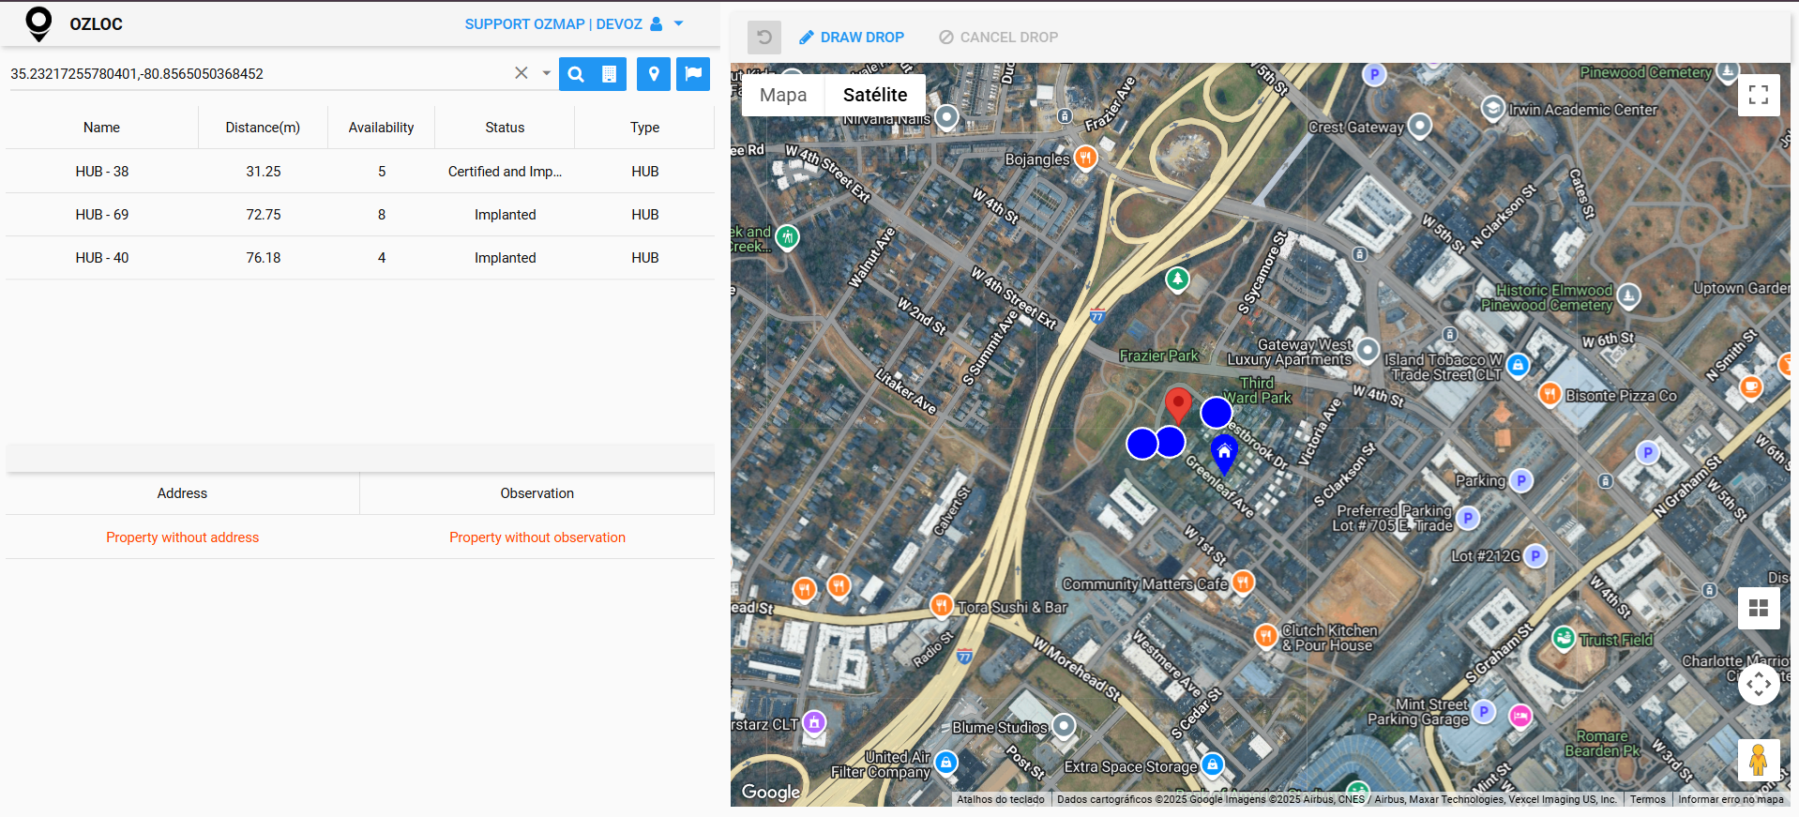The image size is (1799, 817).
Task: Open Google logo link on map
Action: click(x=771, y=792)
